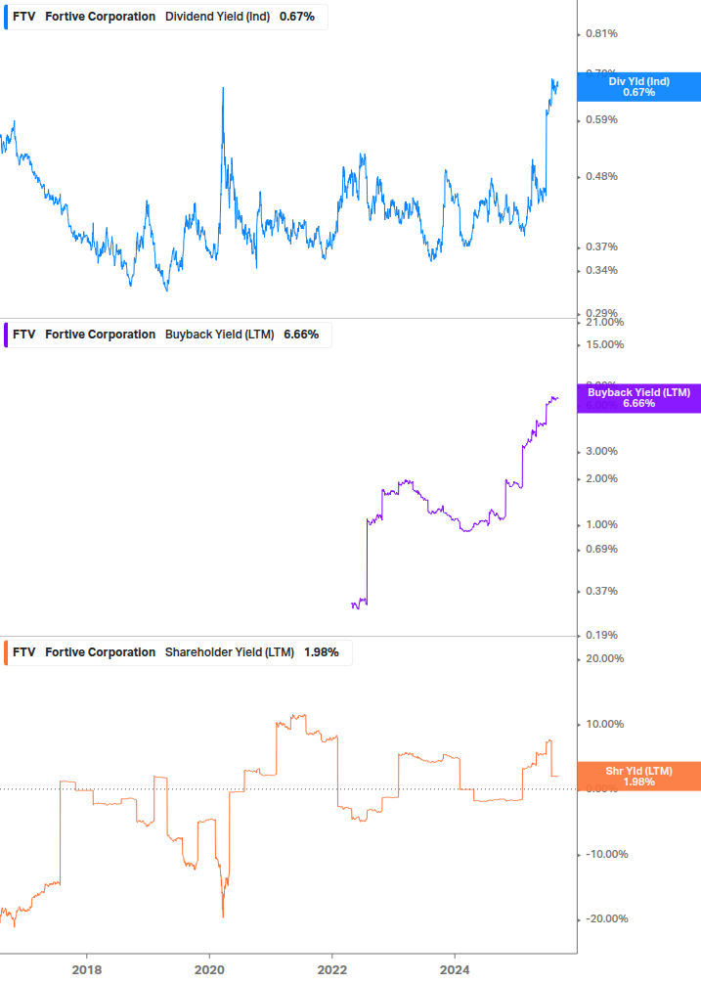Click the 2020 label on the time axis
701x983 pixels.
tap(209, 970)
